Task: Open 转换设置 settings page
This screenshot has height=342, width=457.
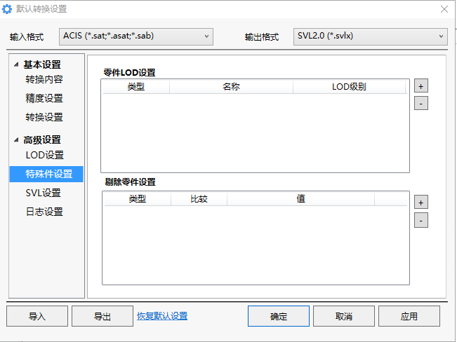Action: (x=44, y=117)
